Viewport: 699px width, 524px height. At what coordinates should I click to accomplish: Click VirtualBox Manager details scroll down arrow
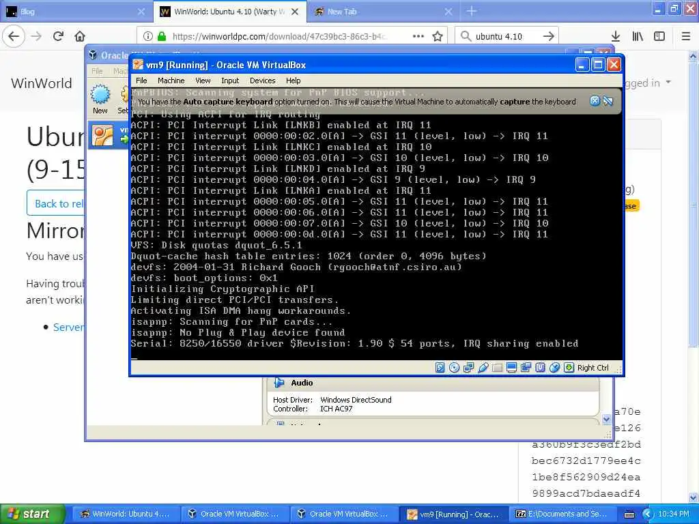pos(606,419)
